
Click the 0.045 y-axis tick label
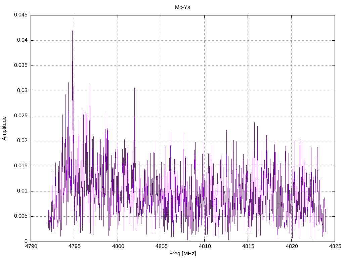(20, 15)
